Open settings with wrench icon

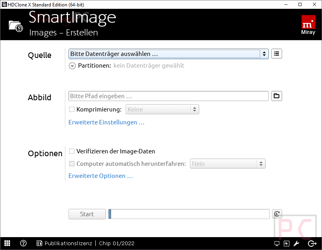point(296,244)
